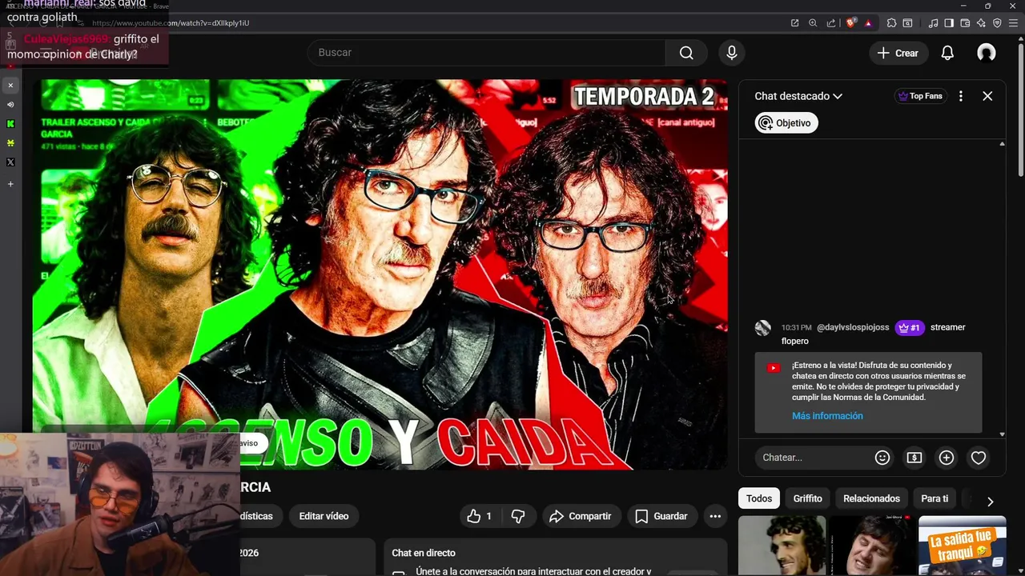The height and width of the screenshot is (576, 1025).
Task: Switch to the yellow-icon vertical tab
Action: [10, 143]
